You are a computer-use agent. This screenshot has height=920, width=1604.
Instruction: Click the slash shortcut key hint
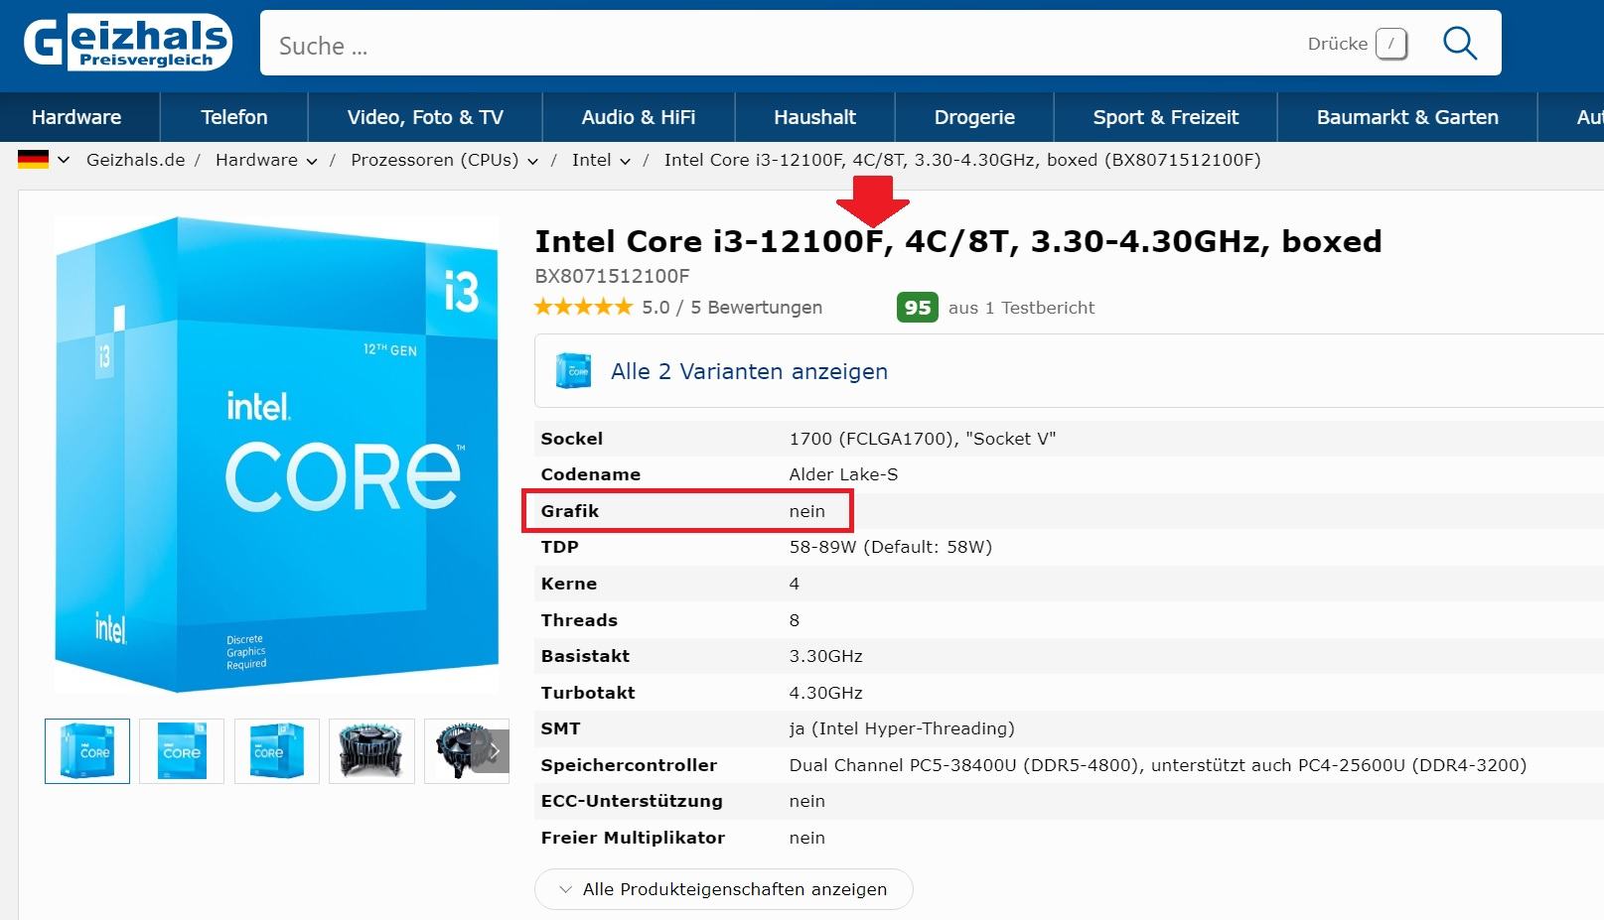point(1391,44)
